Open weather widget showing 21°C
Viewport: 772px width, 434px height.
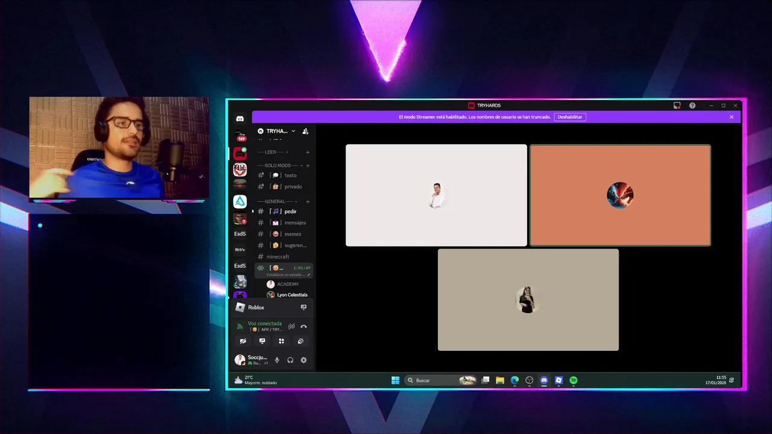(256, 380)
